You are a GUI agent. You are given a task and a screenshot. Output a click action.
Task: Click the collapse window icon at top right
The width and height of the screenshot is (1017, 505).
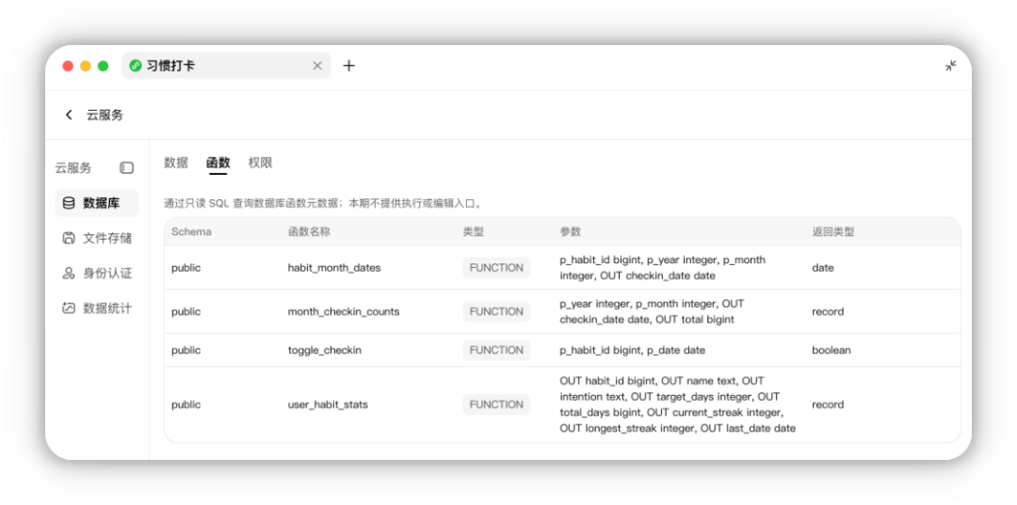[951, 66]
